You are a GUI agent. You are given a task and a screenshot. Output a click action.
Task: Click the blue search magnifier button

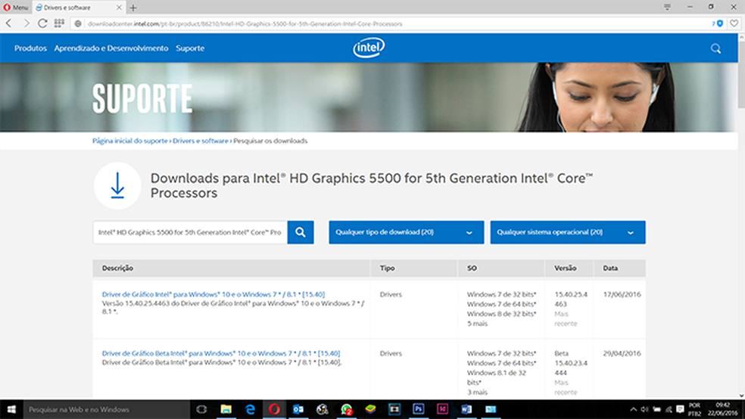[301, 232]
